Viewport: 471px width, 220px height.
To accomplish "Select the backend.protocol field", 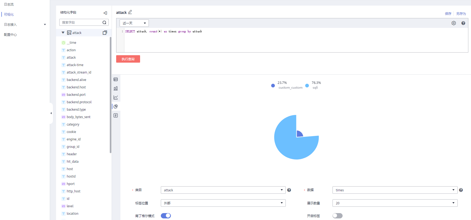I will click(79, 102).
